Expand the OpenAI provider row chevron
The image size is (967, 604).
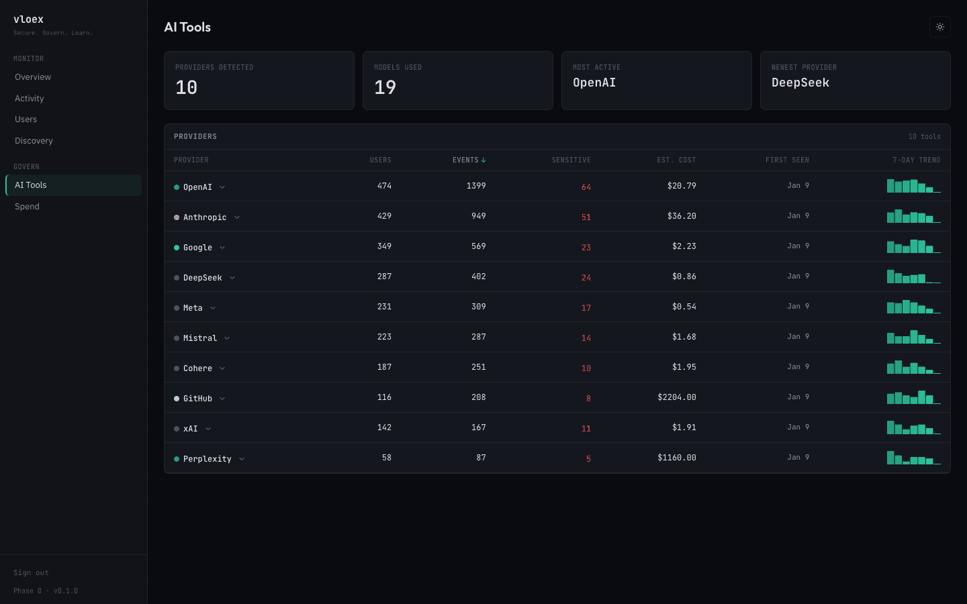[222, 186]
